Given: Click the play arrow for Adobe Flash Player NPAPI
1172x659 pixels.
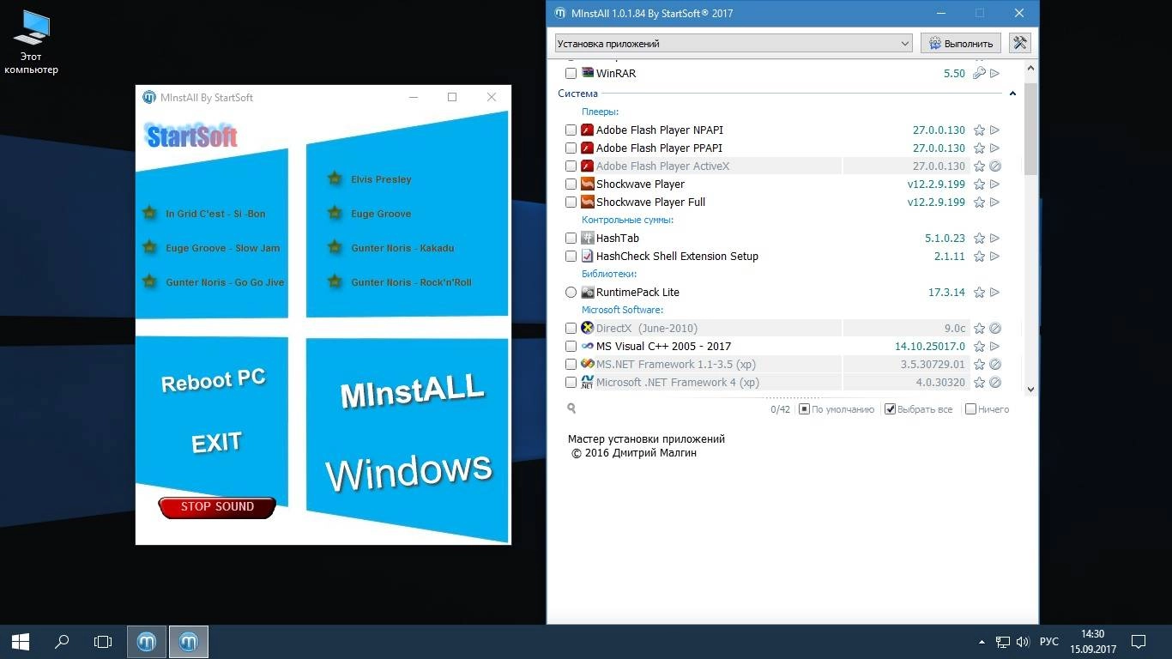Looking at the screenshot, I should tap(995, 130).
